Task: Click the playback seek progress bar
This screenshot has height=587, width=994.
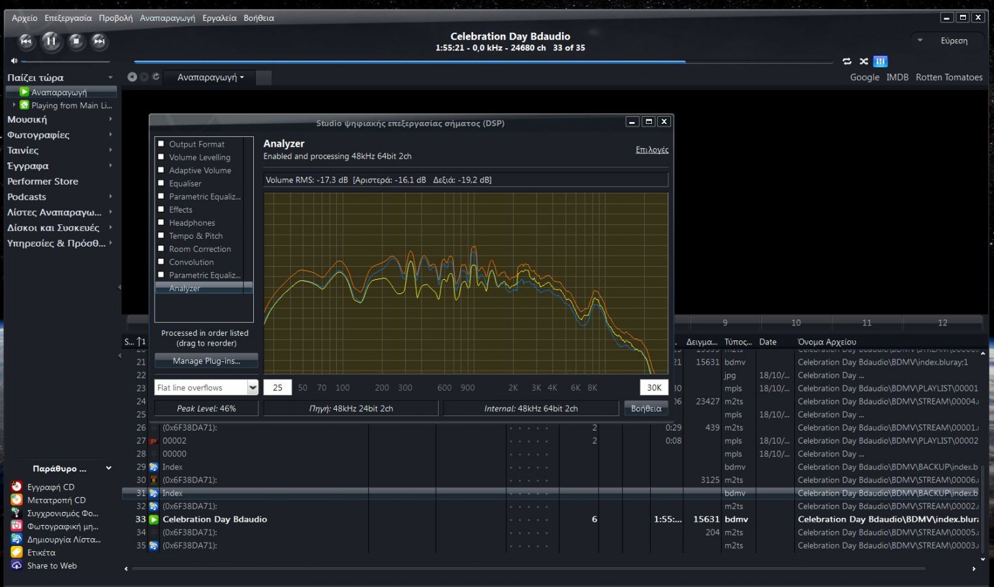Action: tap(483, 62)
